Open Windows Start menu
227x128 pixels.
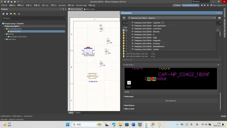pyautogui.click(x=67, y=124)
